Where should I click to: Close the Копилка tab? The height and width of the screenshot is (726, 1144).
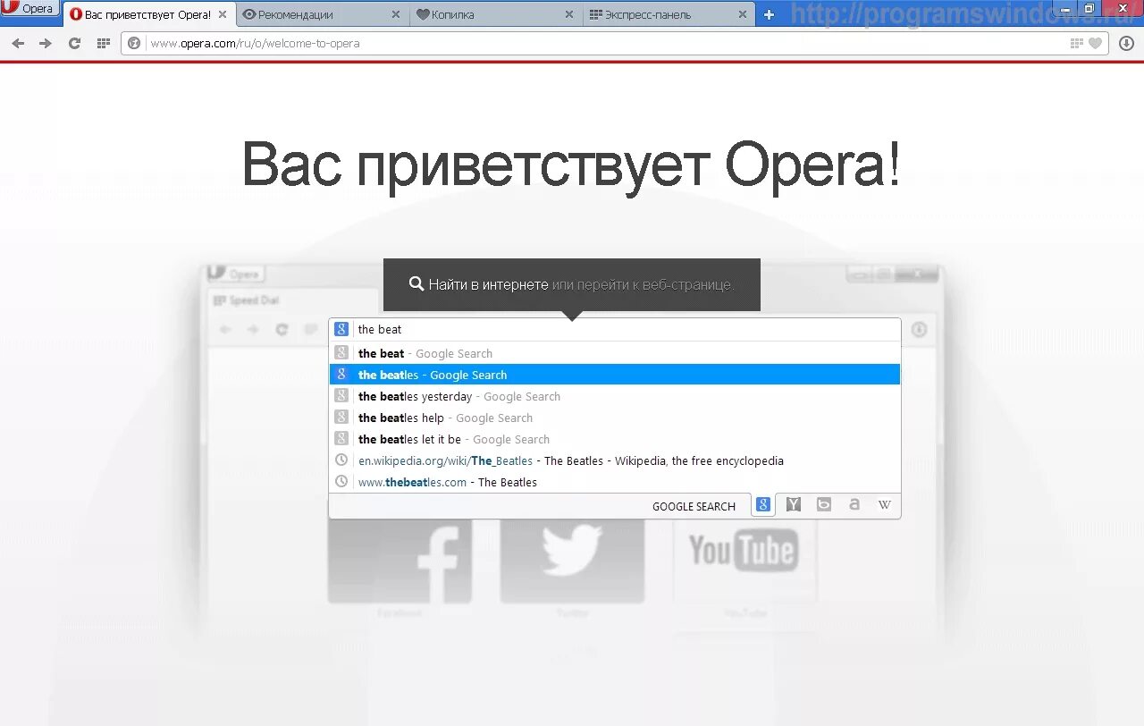click(569, 14)
